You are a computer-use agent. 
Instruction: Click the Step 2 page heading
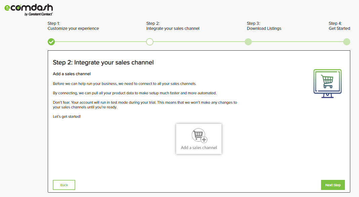click(x=103, y=62)
